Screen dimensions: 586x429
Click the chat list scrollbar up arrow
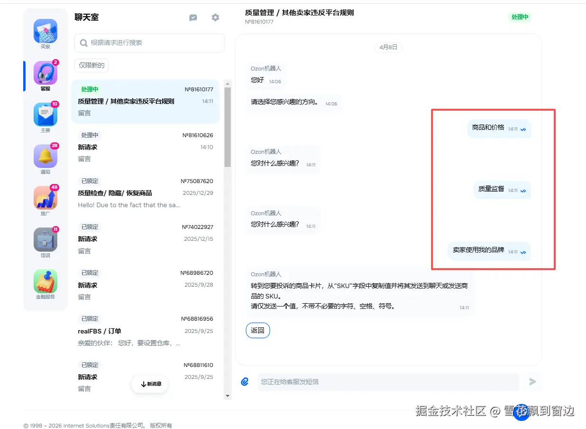(227, 84)
